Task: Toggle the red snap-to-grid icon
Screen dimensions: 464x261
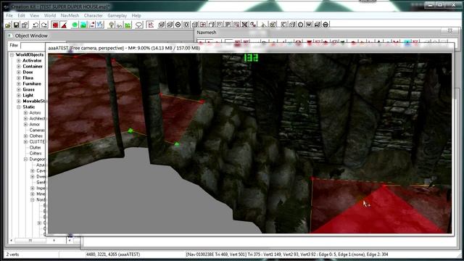Action: [55, 25]
